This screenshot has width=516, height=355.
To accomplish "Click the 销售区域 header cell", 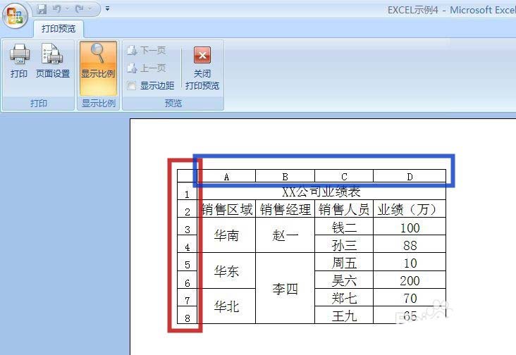I will (x=227, y=209).
